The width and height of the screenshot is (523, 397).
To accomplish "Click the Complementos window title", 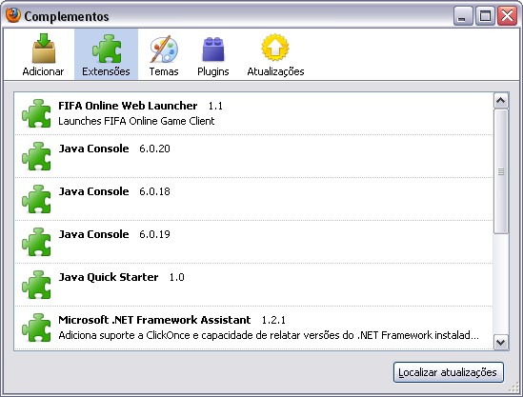I will tap(67, 16).
